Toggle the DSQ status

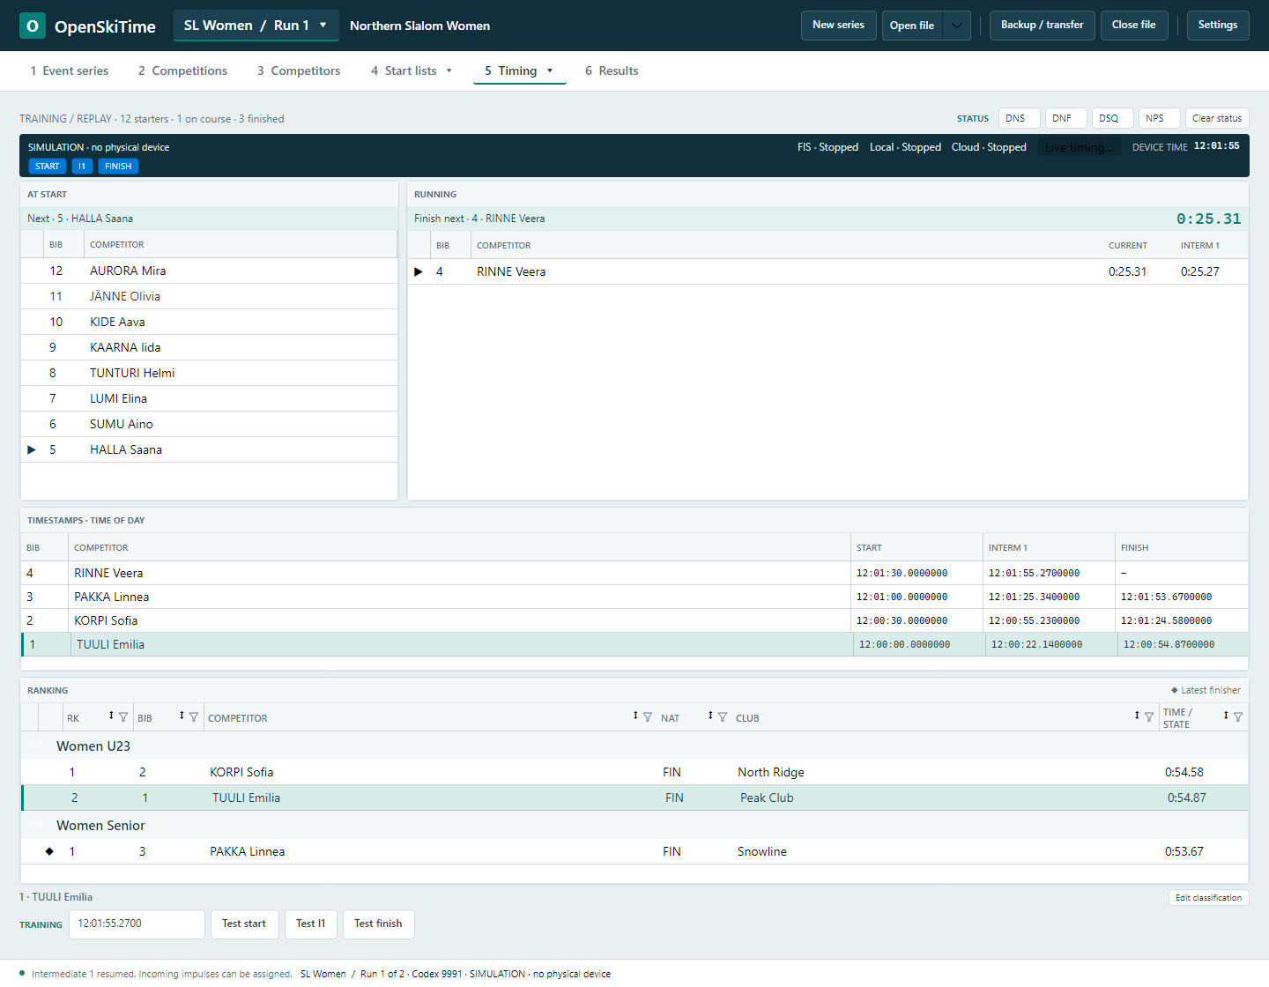pyautogui.click(x=1112, y=118)
